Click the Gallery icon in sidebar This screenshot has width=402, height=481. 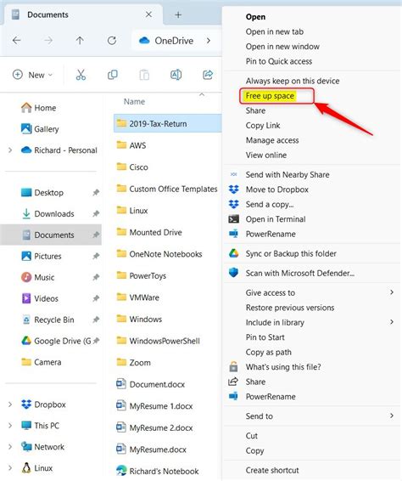point(26,128)
